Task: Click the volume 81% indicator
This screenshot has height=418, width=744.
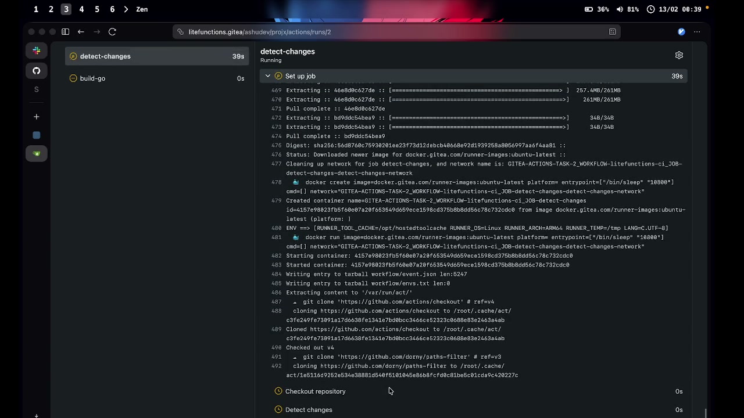Action: (627, 9)
